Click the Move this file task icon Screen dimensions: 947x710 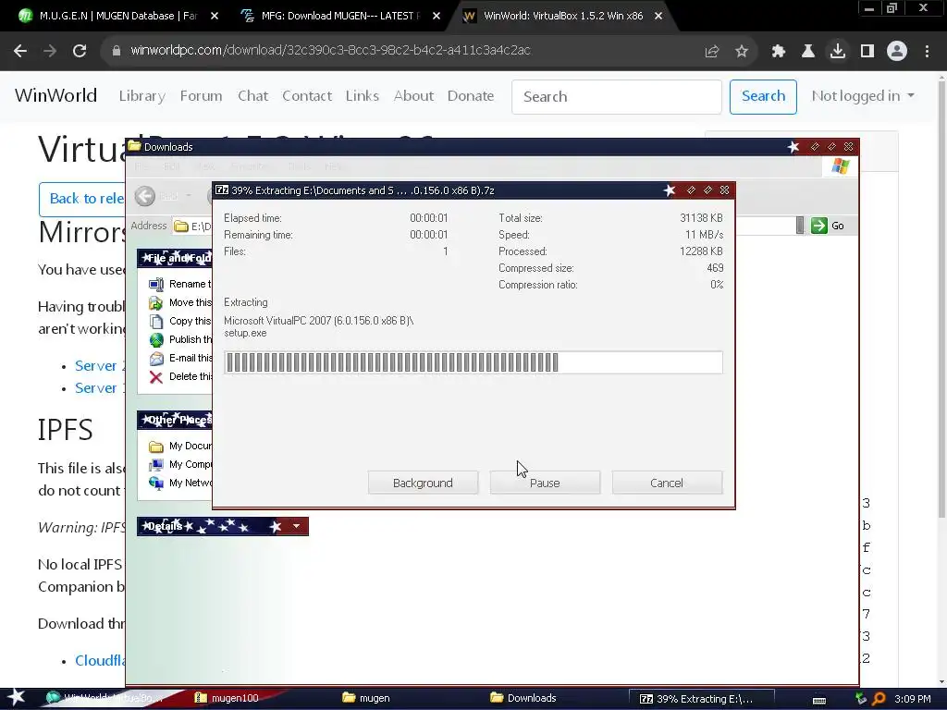[155, 303]
